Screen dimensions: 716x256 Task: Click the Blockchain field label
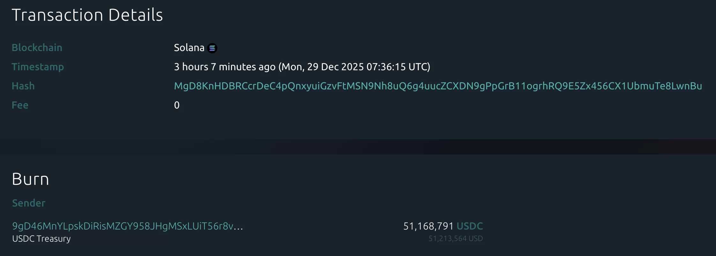coord(37,48)
